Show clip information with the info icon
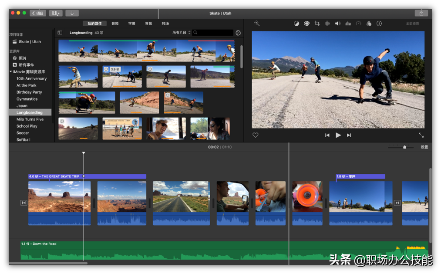 379,24
